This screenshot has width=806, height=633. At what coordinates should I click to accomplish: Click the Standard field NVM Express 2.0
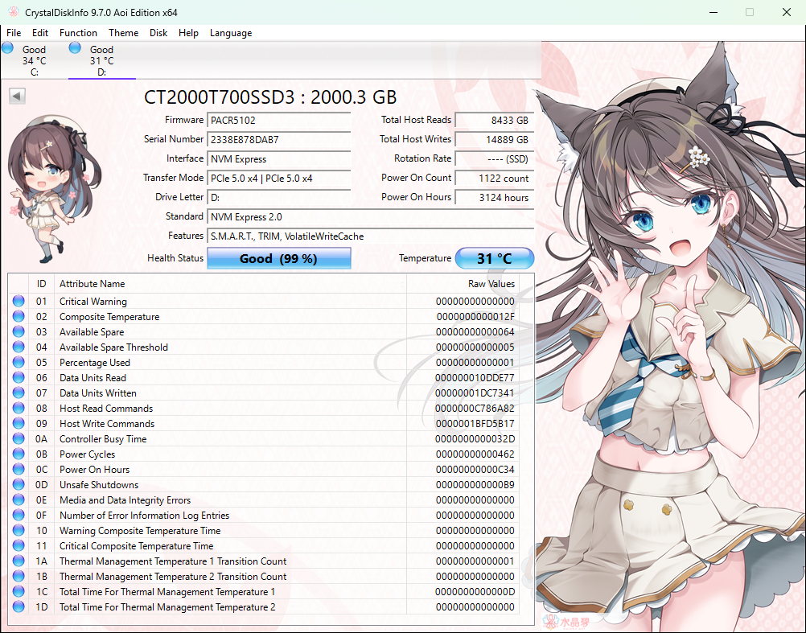(x=370, y=217)
